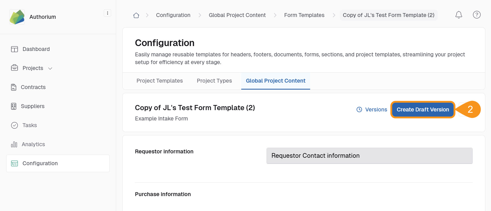Viewport: 491px width, 211px height.
Task: Click the Dashboard sidebar icon
Action: click(x=14, y=49)
